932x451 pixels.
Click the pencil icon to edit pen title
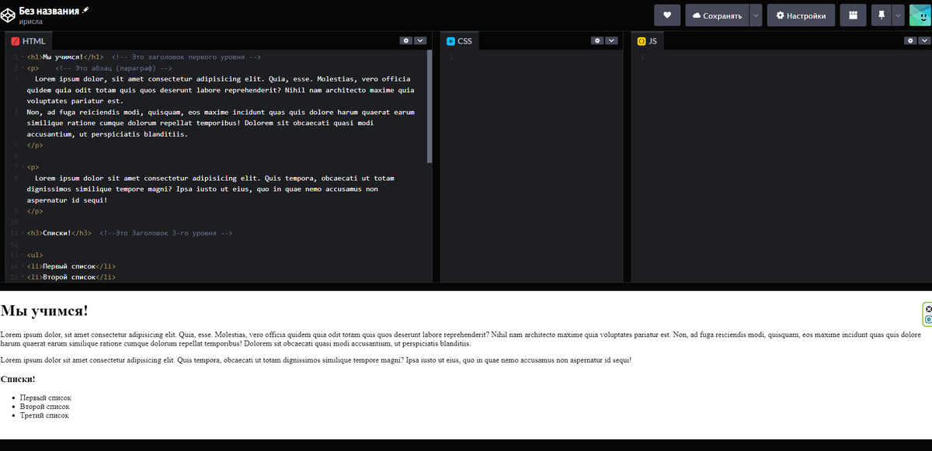(x=86, y=10)
